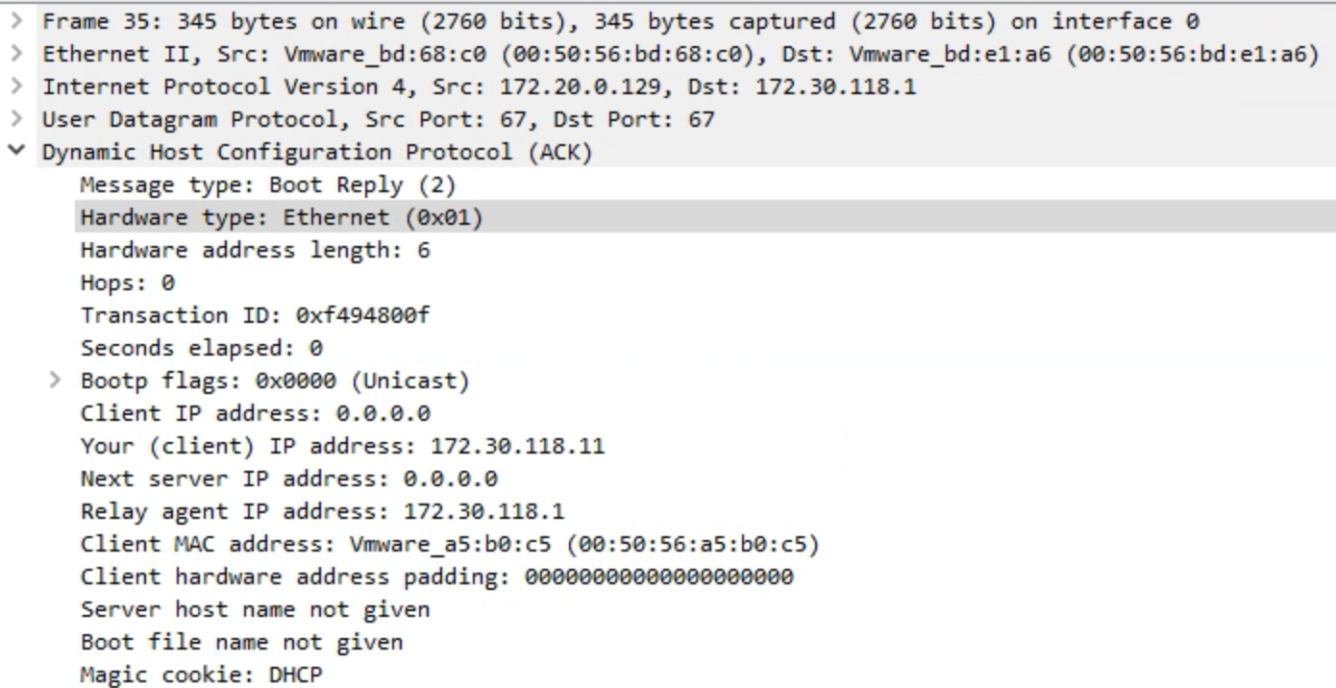Select the Transaction ID 0xf494800f row
The width and height of the screenshot is (1336, 688).
pos(255,315)
